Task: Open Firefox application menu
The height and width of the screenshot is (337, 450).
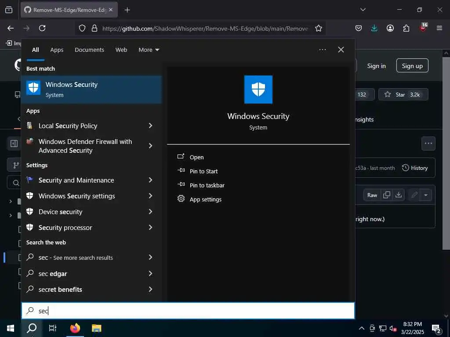Action: [439, 28]
